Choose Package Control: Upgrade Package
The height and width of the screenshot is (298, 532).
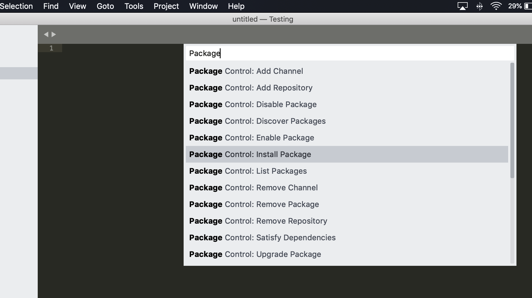[255, 254]
